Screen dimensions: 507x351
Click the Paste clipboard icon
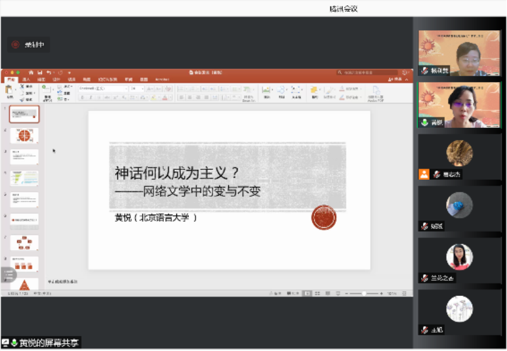pos(10,91)
